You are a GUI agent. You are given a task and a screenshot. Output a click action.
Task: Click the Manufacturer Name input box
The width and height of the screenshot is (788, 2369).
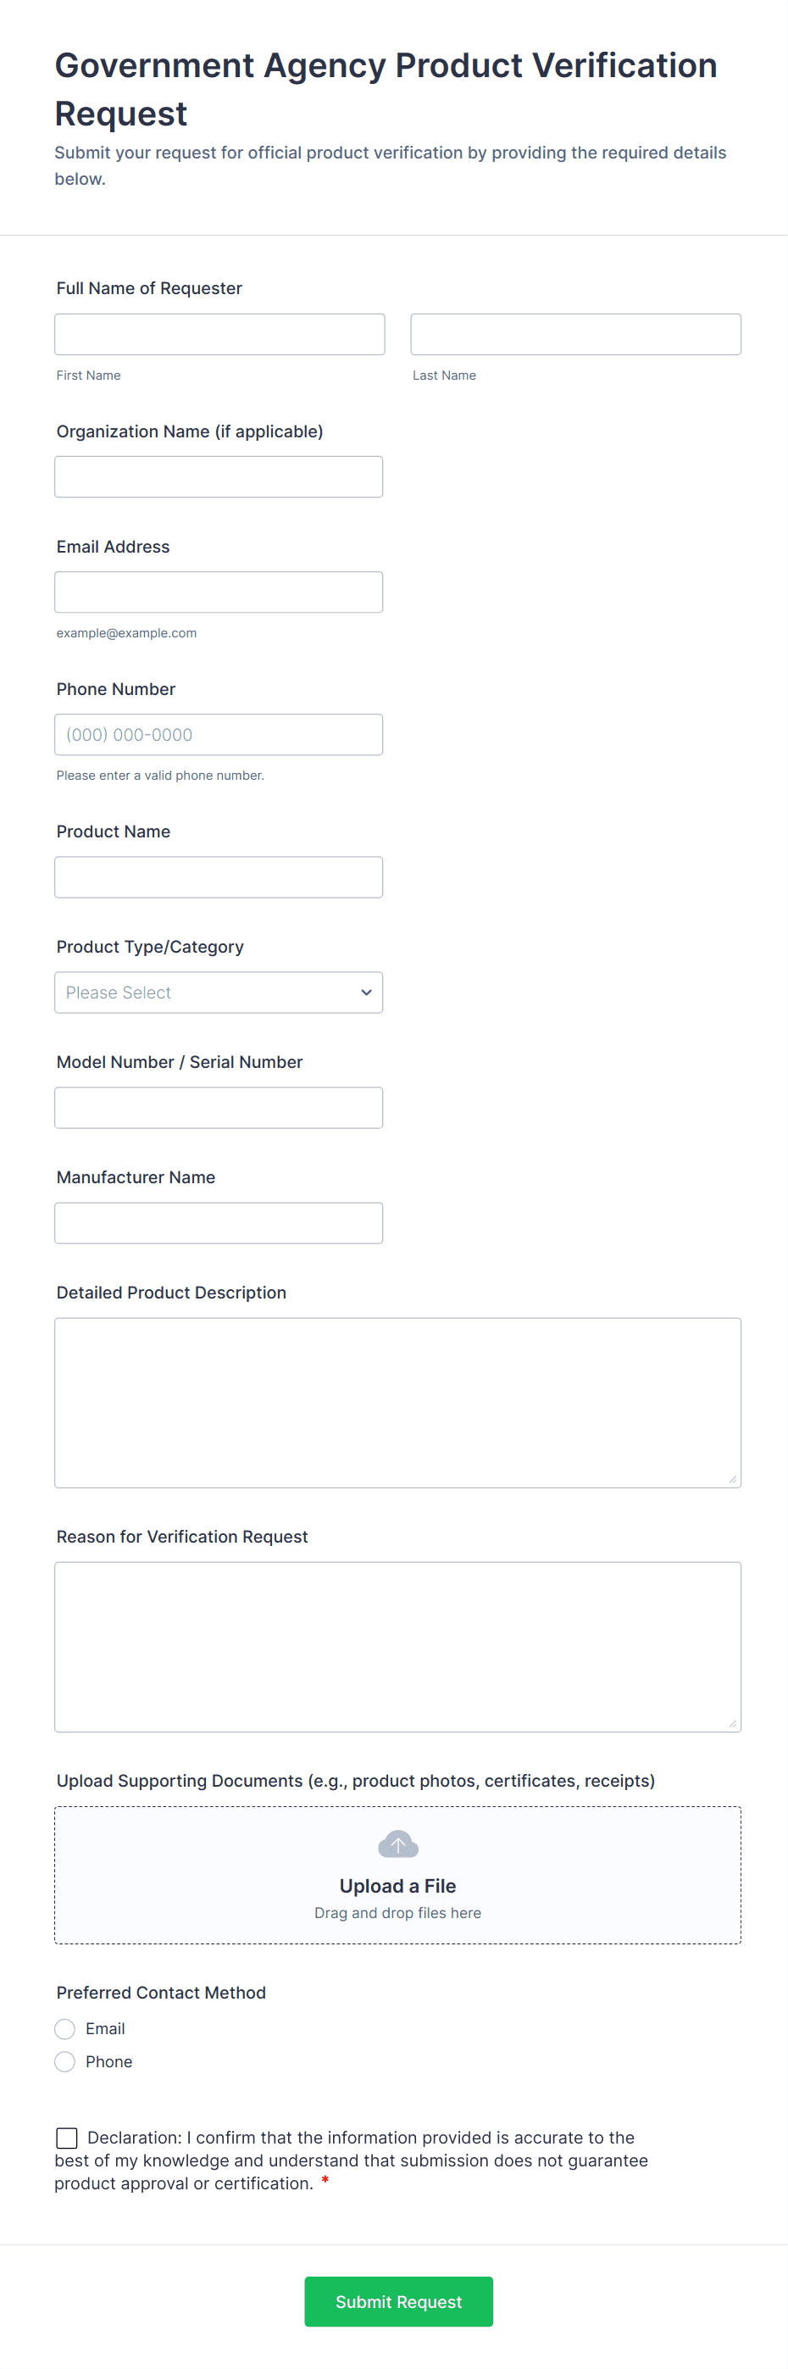coord(218,1222)
